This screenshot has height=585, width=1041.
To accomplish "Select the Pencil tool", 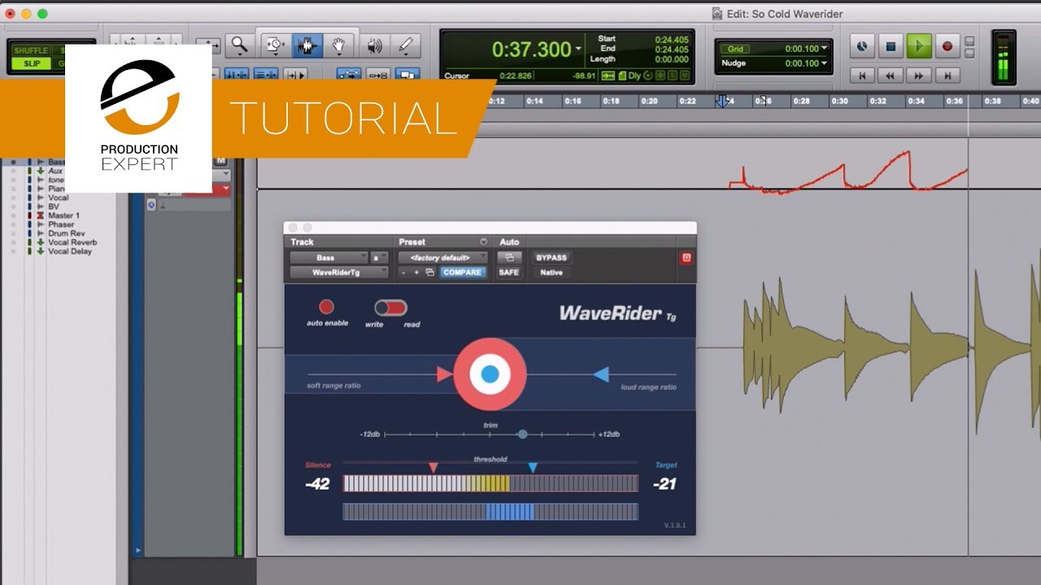I will 405,45.
